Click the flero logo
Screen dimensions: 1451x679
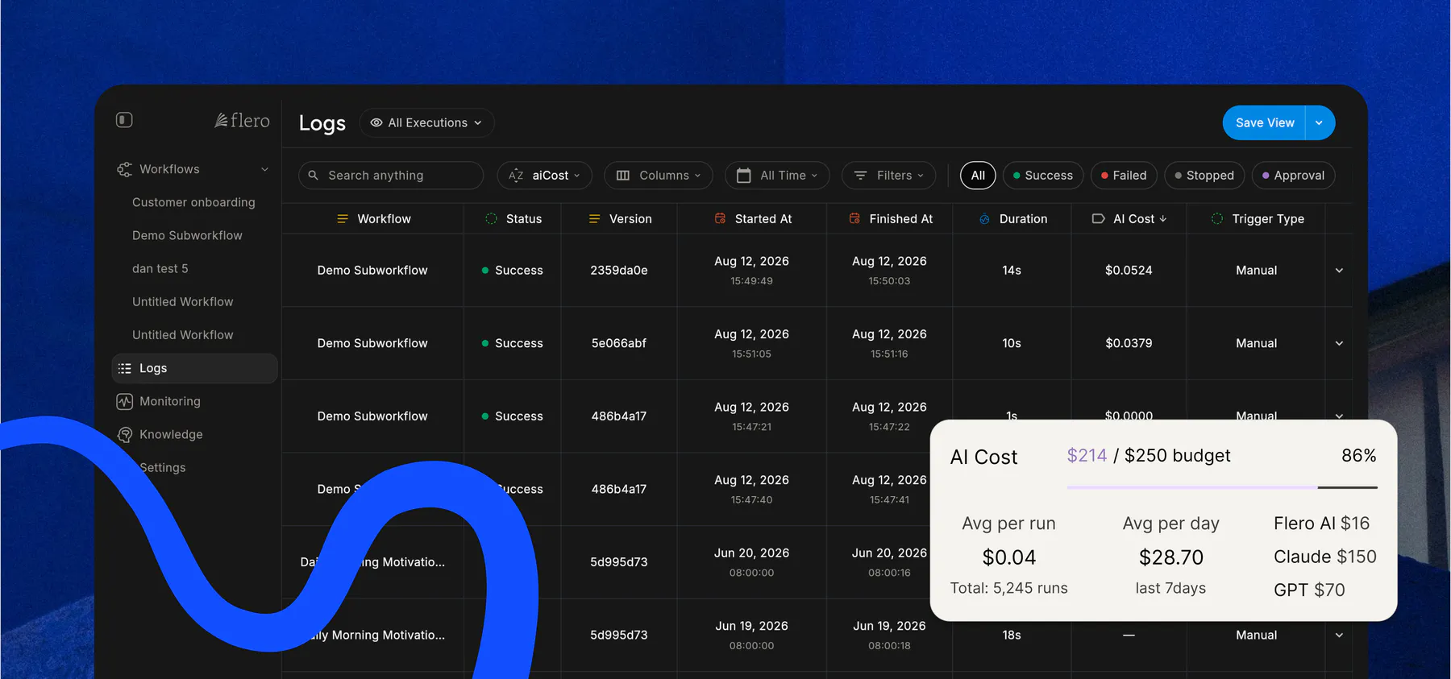pos(242,121)
